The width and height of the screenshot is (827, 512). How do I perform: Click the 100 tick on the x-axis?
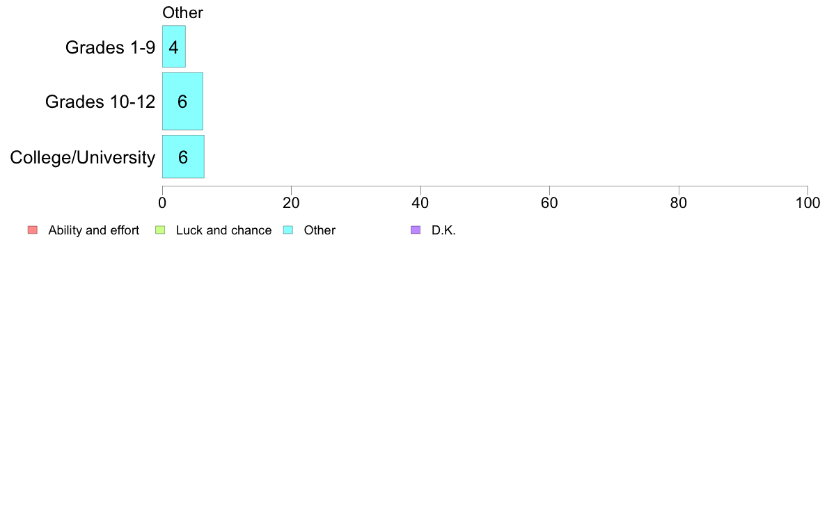point(808,202)
